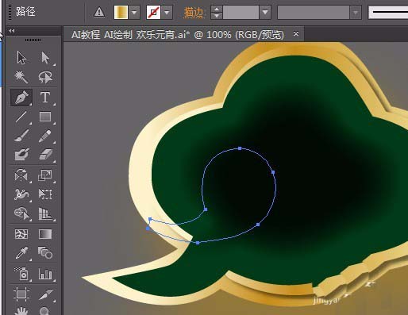Select the Magic Wand tool
Image resolution: width=408 pixels, height=315 pixels.
pyautogui.click(x=21, y=77)
